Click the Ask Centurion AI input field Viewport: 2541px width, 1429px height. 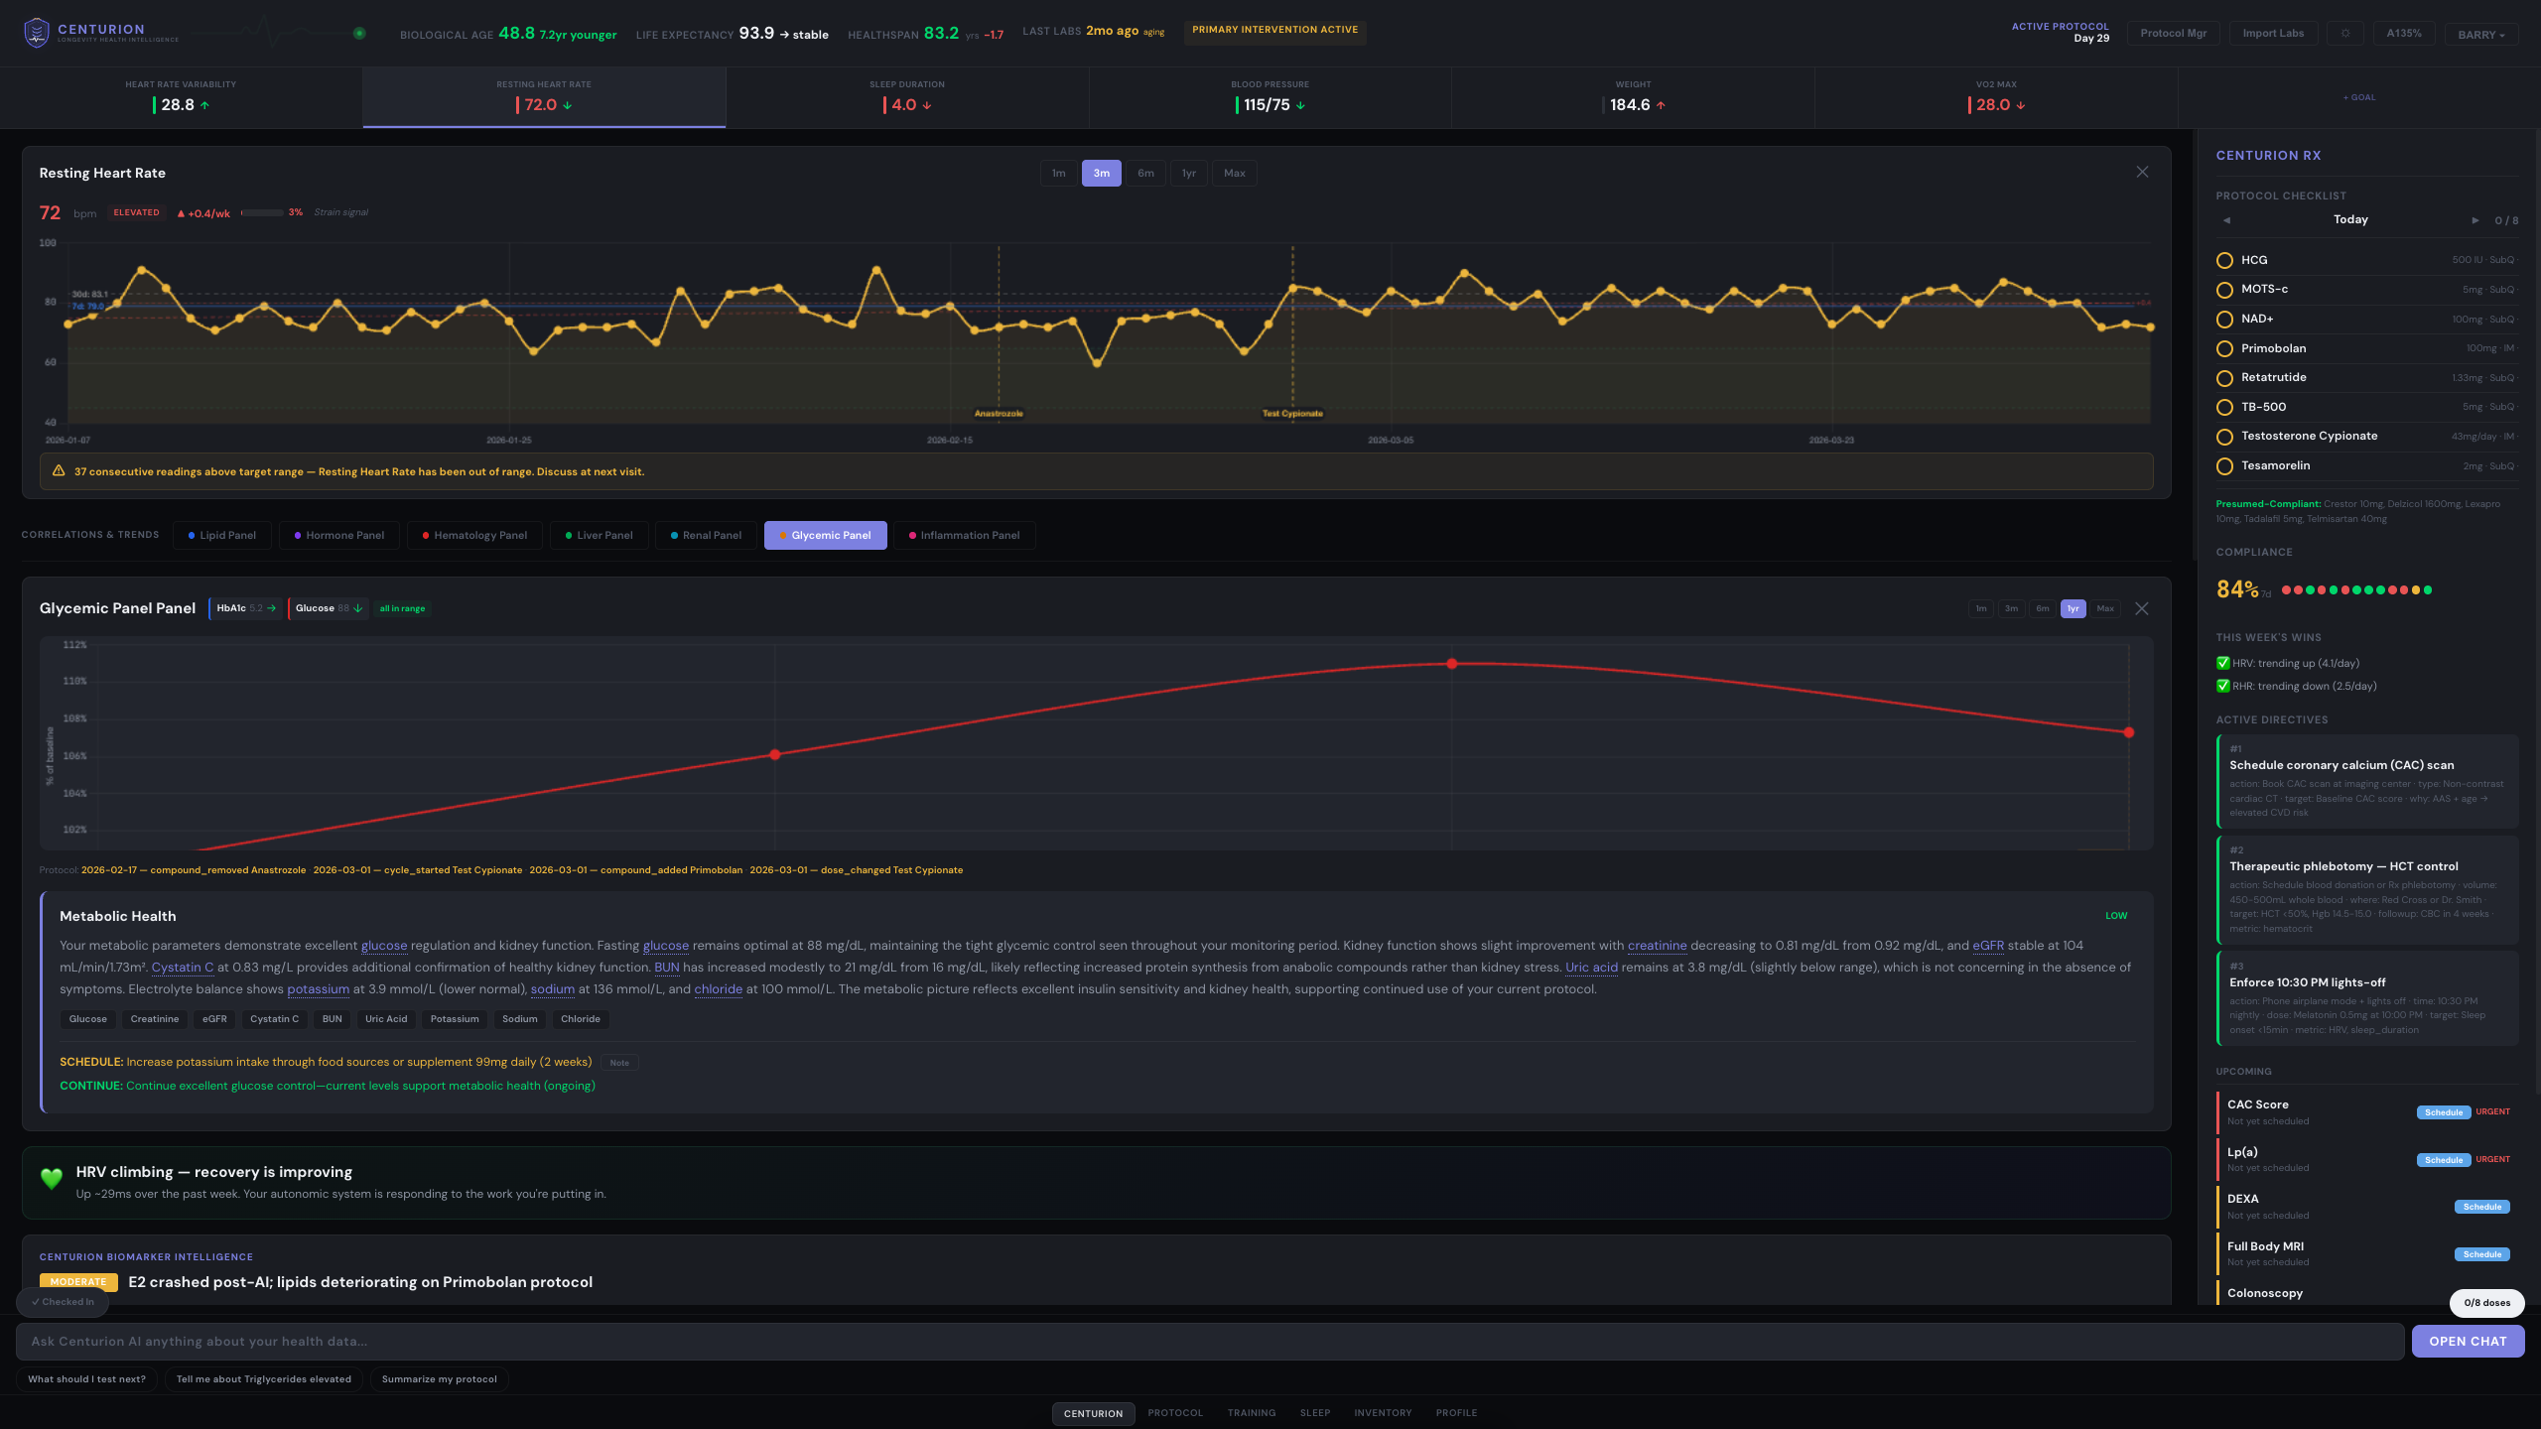tap(1209, 1342)
